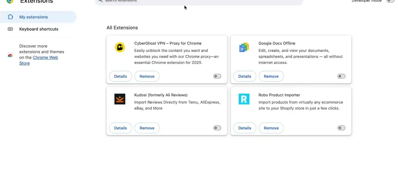This screenshot has height=191, width=398.
Task: Remove CyberGhost VPN extension
Action: click(147, 76)
